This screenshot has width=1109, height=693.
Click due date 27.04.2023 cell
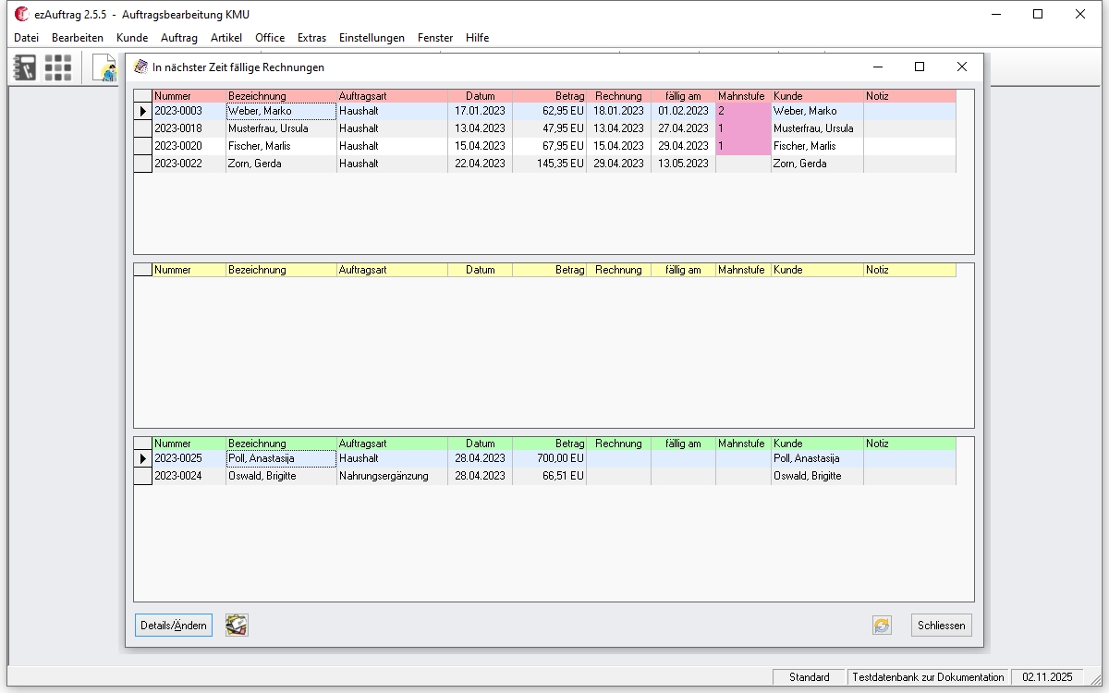(x=684, y=128)
